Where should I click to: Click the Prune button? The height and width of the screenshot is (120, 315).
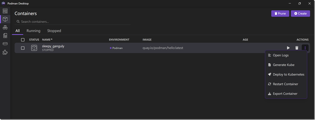pyautogui.click(x=280, y=13)
